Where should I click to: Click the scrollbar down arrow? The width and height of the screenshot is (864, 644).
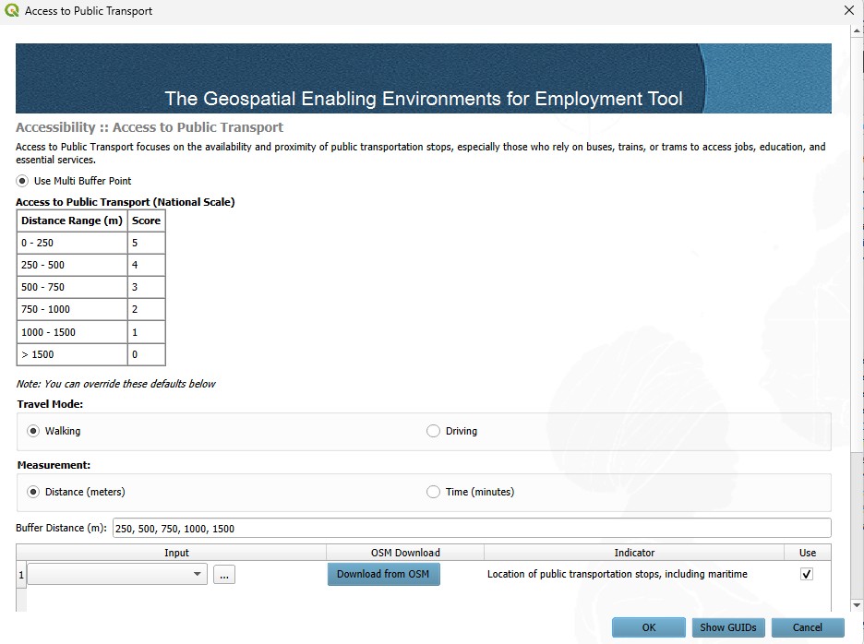pos(857,605)
